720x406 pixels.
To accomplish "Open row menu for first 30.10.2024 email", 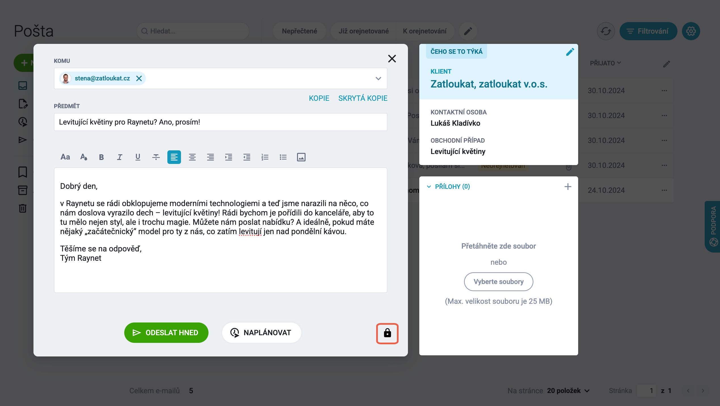I will click(x=664, y=91).
